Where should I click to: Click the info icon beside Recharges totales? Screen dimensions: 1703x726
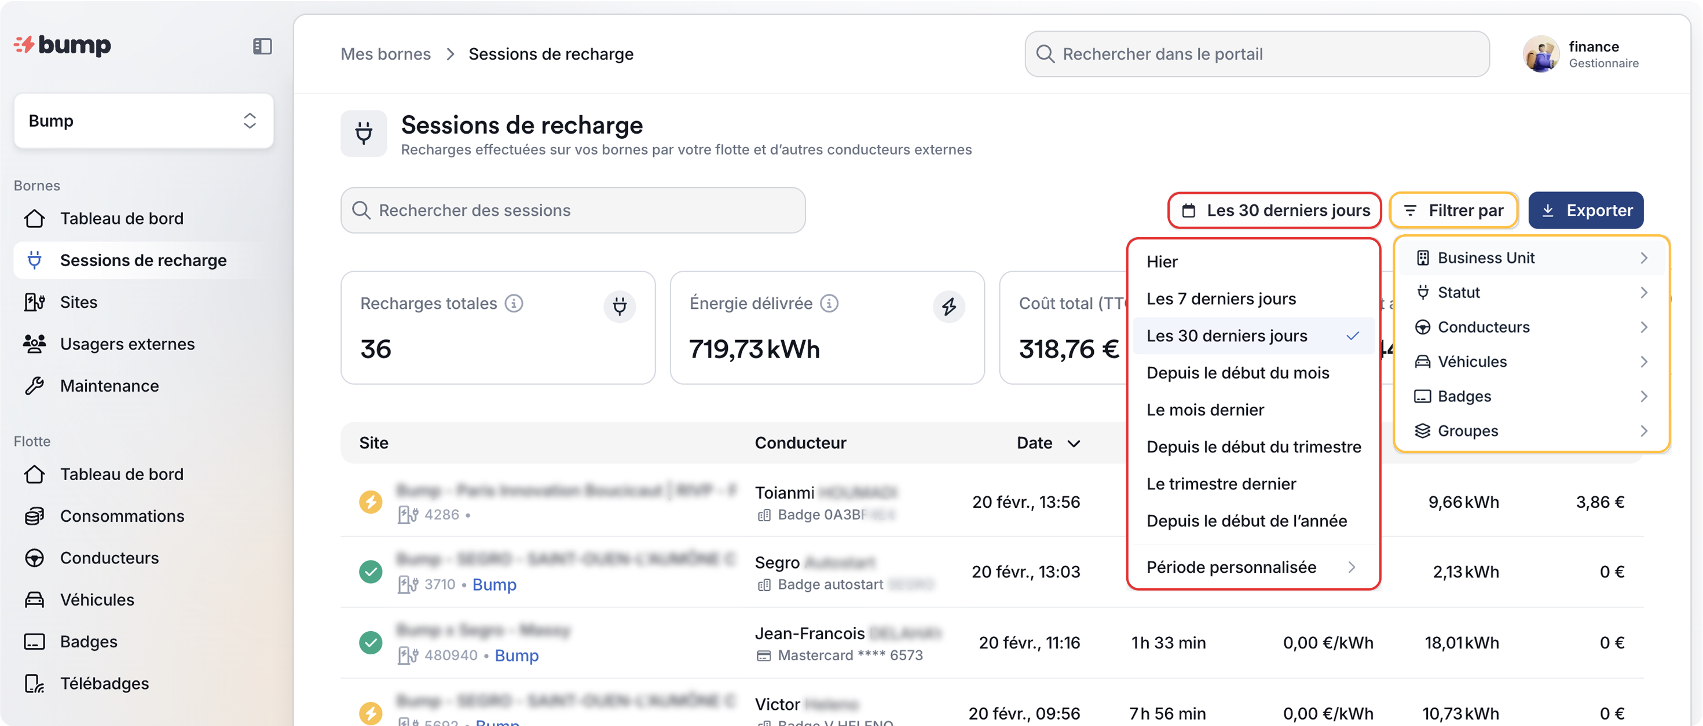point(514,303)
